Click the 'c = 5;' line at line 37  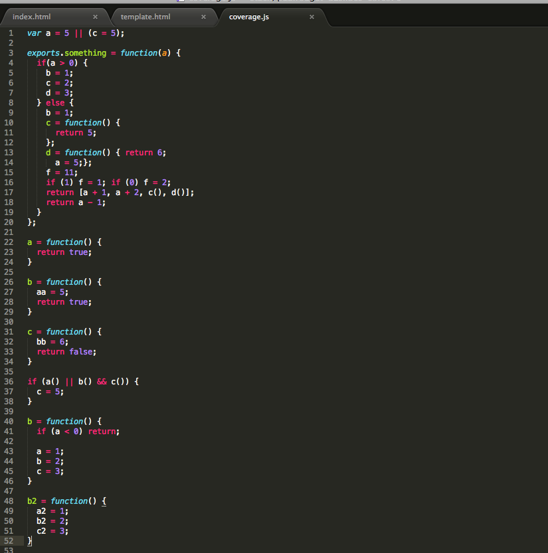(50, 392)
